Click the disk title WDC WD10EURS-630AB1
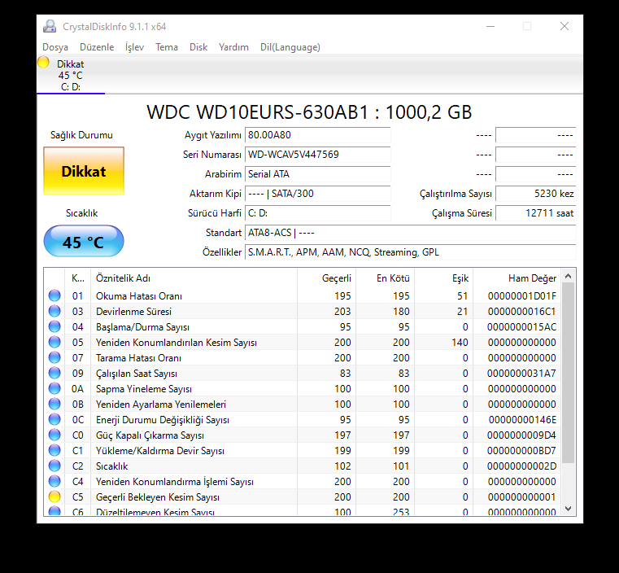This screenshot has width=619, height=573. coord(309,112)
